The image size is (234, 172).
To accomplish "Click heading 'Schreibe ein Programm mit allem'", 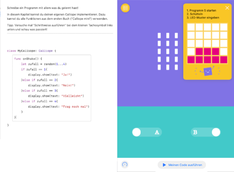I will point(43,8).
